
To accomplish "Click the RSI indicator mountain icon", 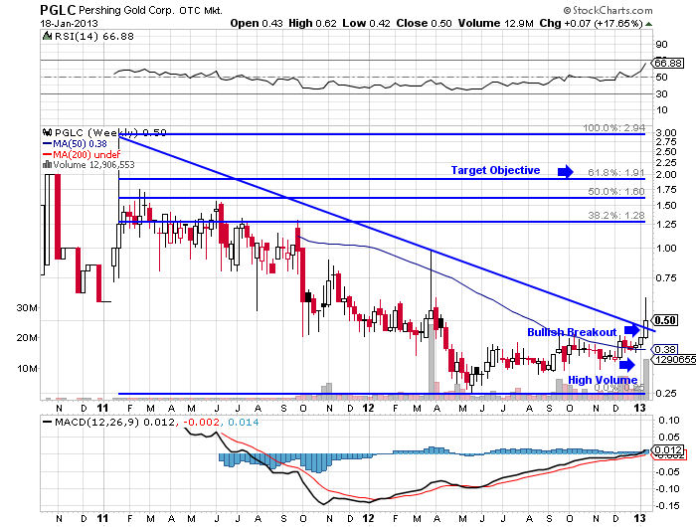I will click(47, 36).
